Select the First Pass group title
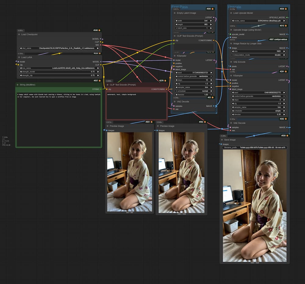 (x=179, y=7)
